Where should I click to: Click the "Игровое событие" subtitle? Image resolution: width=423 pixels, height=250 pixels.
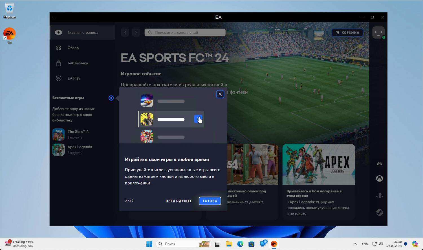click(x=141, y=74)
